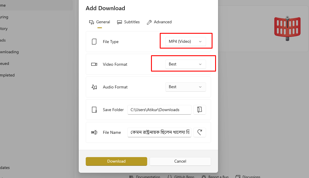This screenshot has width=309, height=178.
Task: Cancel the Add Download dialog
Action: [x=180, y=161]
